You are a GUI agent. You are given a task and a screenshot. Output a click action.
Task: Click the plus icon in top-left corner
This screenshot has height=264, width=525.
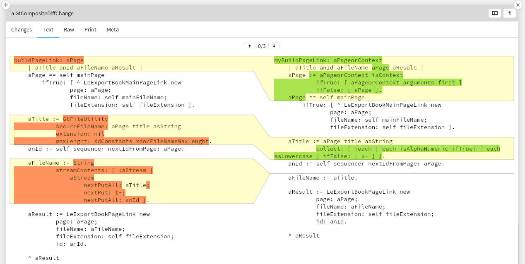coord(6,5)
